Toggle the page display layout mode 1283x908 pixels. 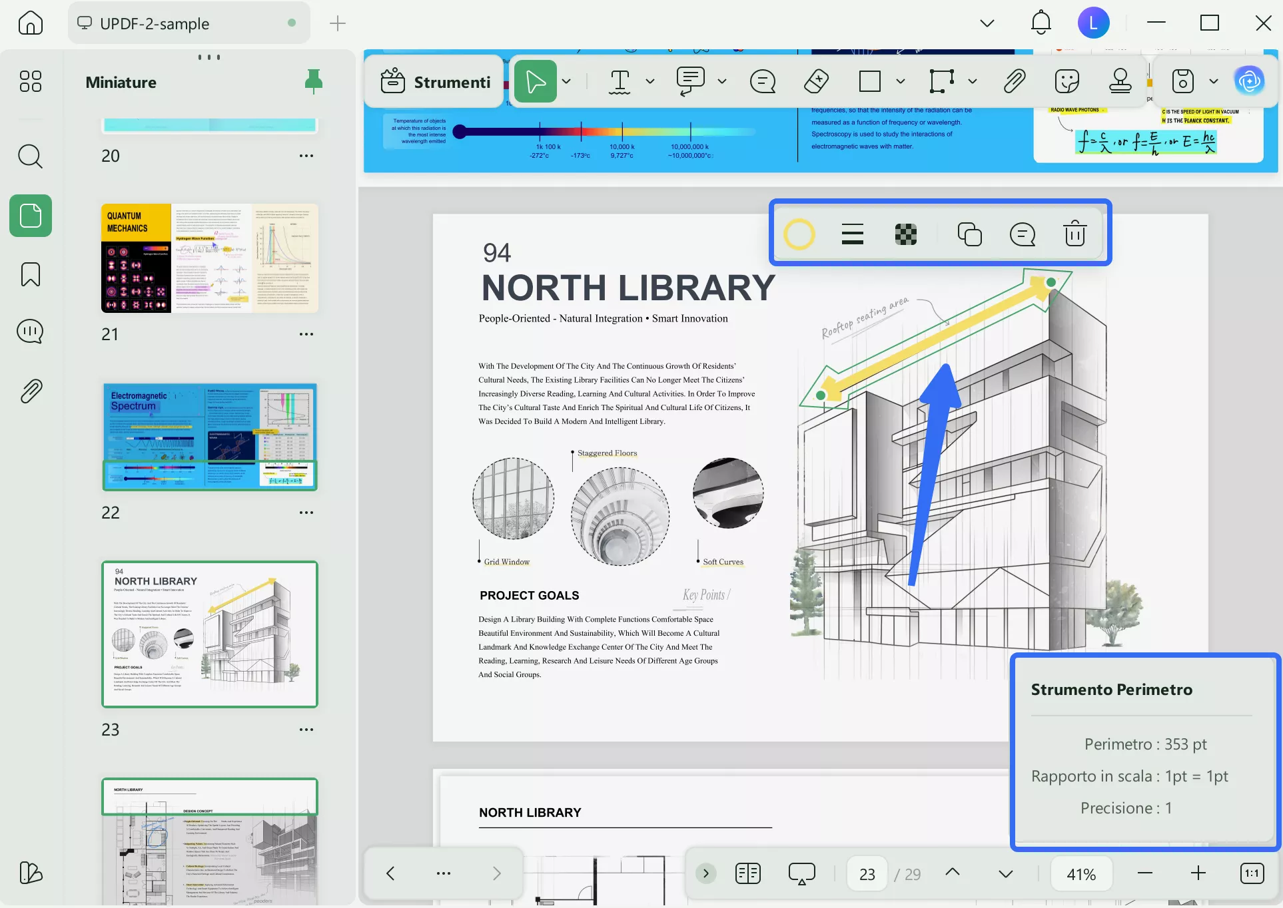[747, 873]
